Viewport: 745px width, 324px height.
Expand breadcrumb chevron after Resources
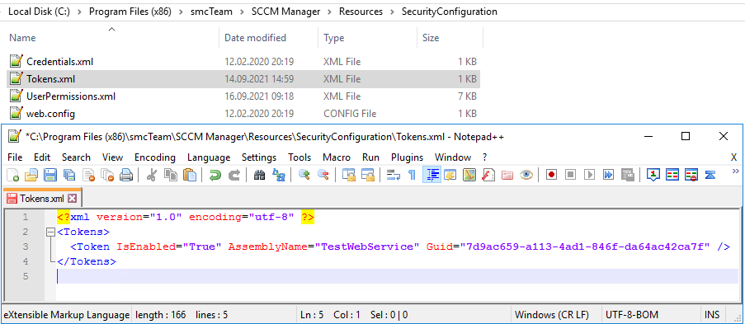393,12
